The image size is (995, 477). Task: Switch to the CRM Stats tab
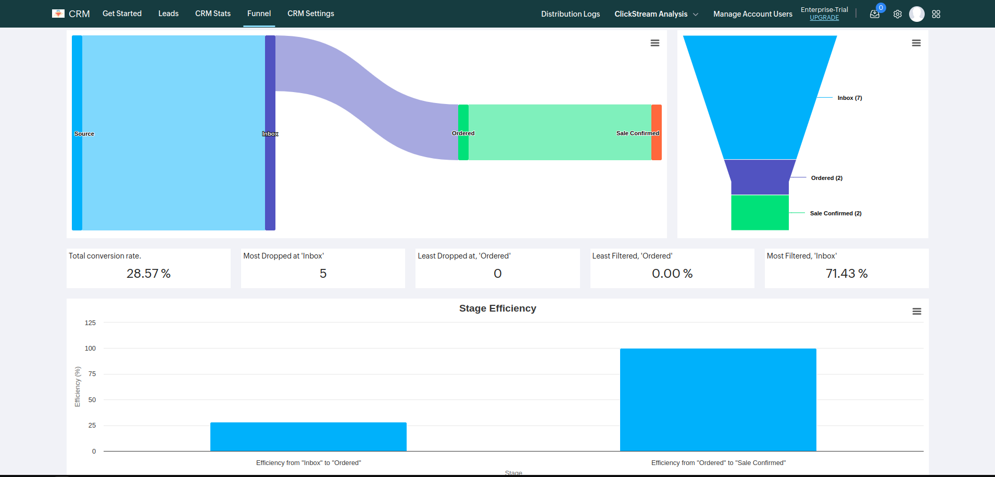(213, 14)
